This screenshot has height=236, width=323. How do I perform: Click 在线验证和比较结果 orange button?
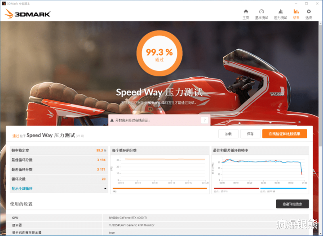tap(284, 134)
